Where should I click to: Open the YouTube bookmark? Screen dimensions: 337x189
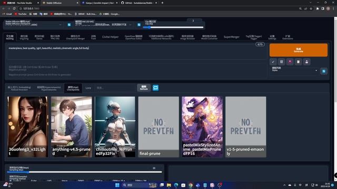pos(21,14)
